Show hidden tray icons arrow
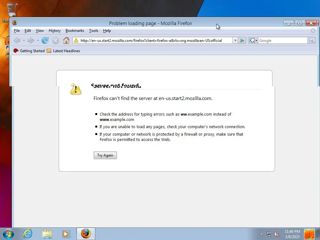The image size is (320, 240). (261, 234)
